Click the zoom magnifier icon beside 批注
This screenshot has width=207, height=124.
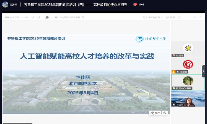tap(165, 113)
